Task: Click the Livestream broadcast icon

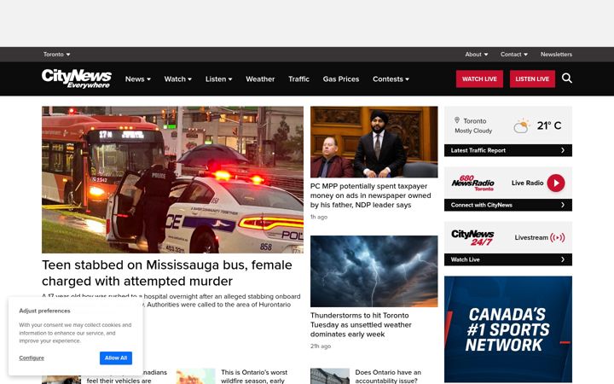Action: [x=557, y=237]
